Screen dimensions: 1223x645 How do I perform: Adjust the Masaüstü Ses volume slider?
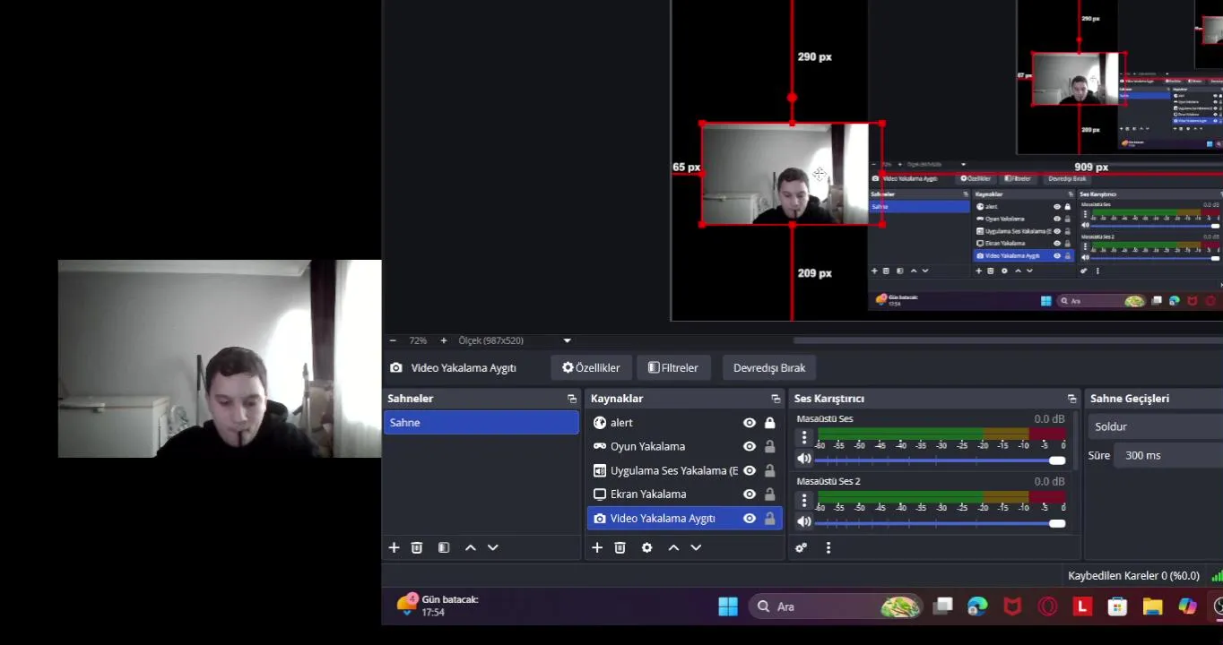point(941,460)
